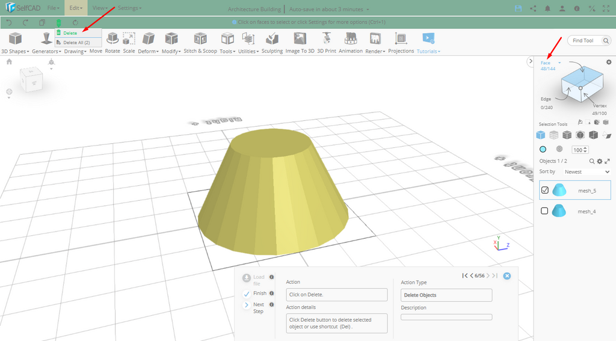The width and height of the screenshot is (616, 341).
Task: Close the tutorial panel
Action: pyautogui.click(x=507, y=276)
